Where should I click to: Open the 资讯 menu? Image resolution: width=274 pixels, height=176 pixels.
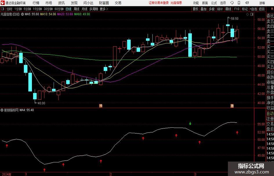pyautogui.click(x=61, y=3)
